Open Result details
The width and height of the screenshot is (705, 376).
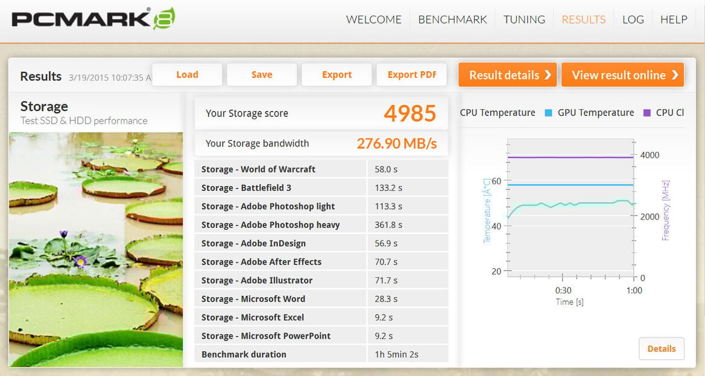pyautogui.click(x=508, y=75)
